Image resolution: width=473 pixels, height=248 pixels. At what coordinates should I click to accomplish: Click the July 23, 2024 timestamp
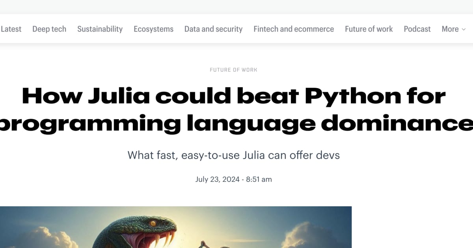click(233, 179)
